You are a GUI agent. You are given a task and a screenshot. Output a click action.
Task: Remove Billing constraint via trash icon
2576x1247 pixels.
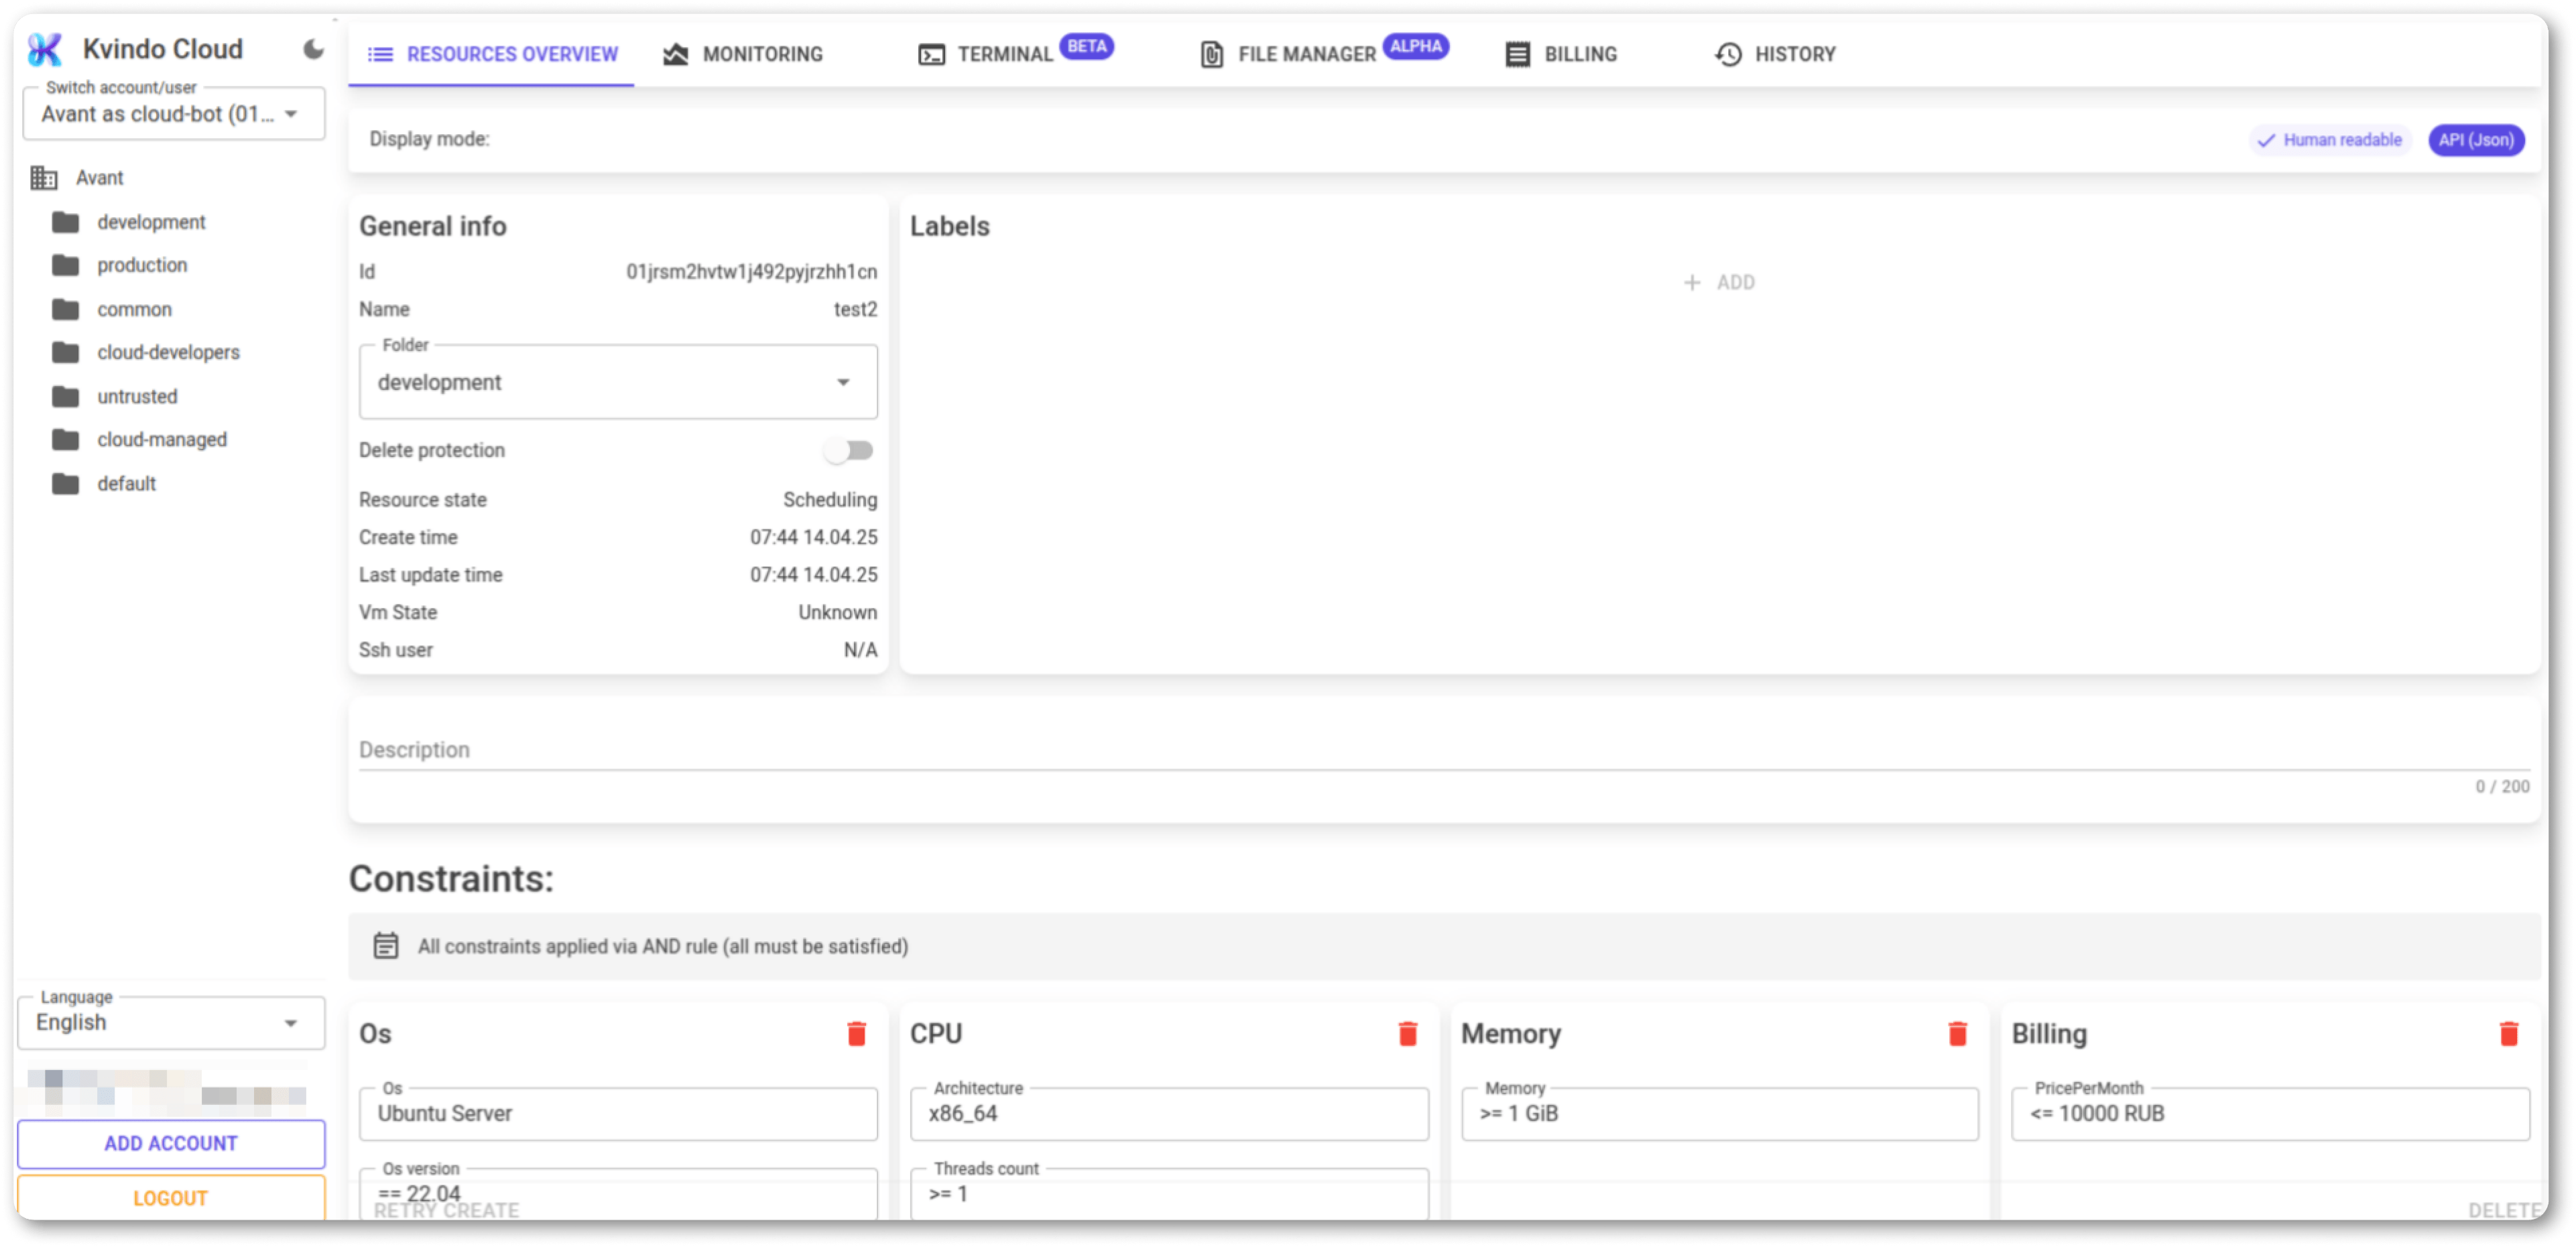point(2508,1033)
